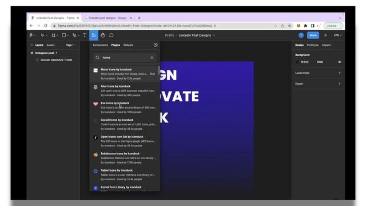The image size is (366, 206).
Task: Close the linkedin post designs Google tab
Action: (131, 18)
